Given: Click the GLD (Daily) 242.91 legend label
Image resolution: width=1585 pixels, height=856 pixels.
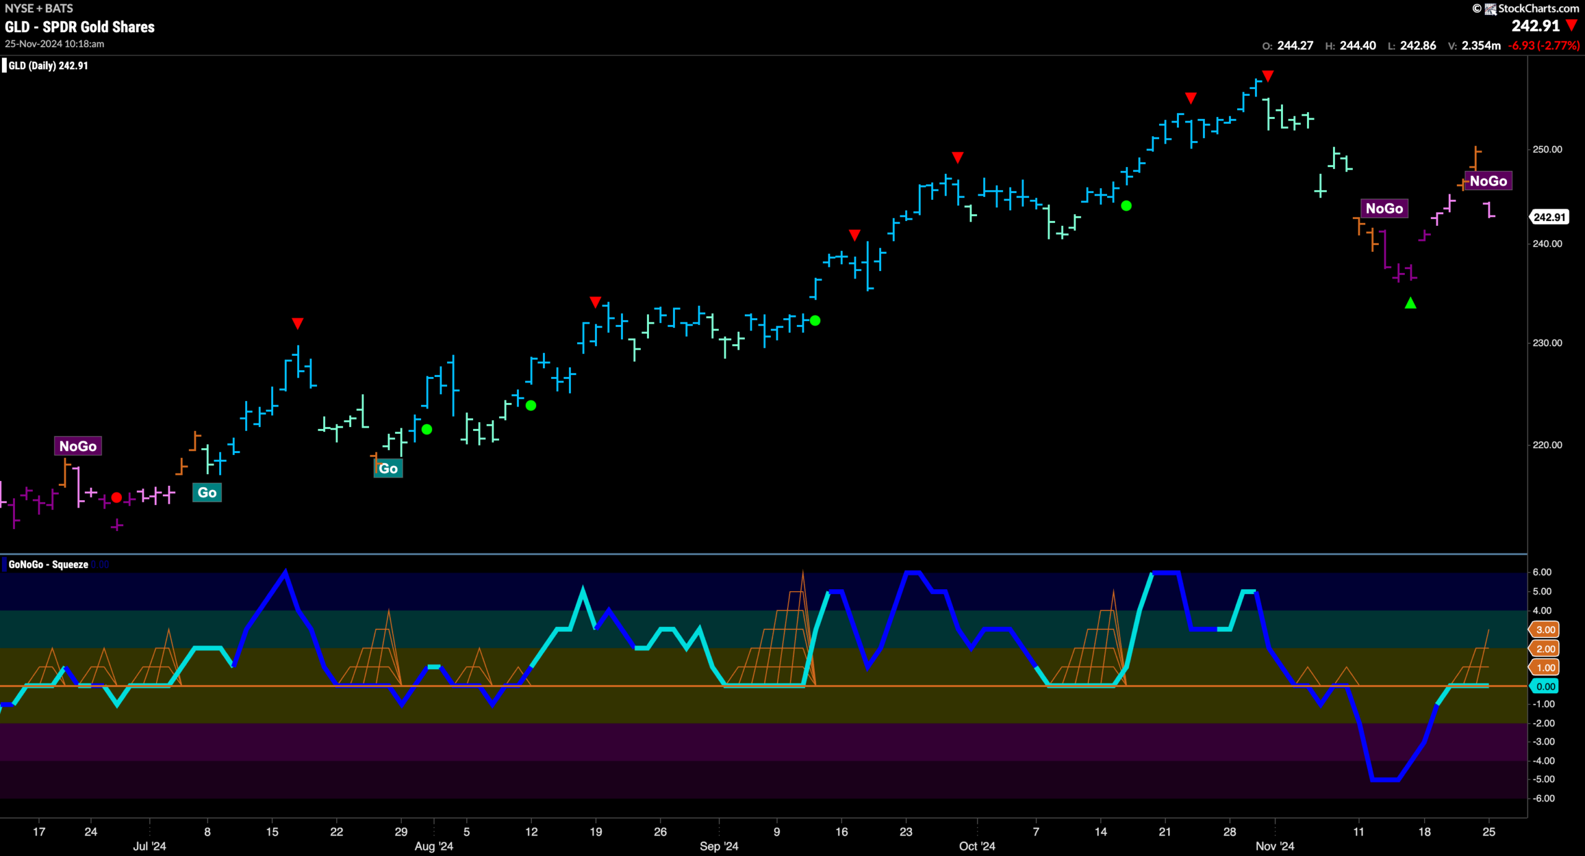Looking at the screenshot, I should (x=48, y=66).
